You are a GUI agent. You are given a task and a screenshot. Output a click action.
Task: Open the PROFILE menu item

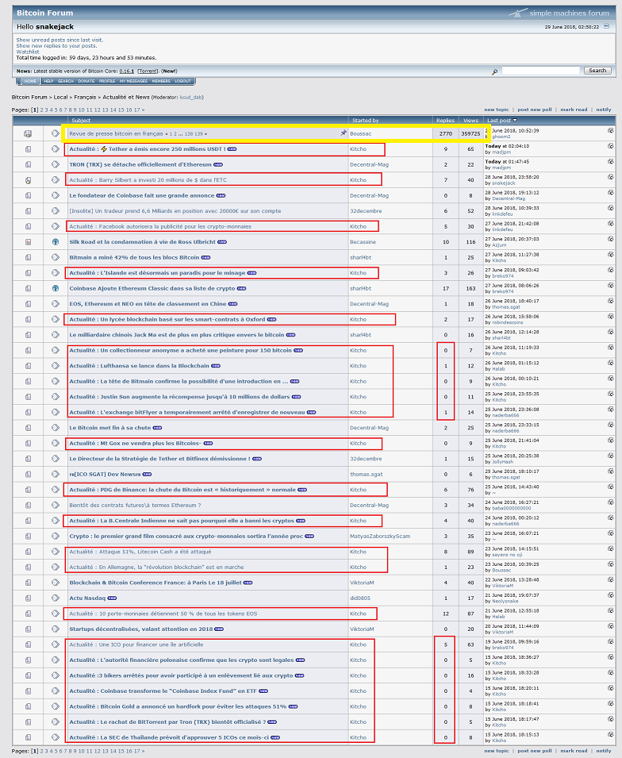click(107, 81)
